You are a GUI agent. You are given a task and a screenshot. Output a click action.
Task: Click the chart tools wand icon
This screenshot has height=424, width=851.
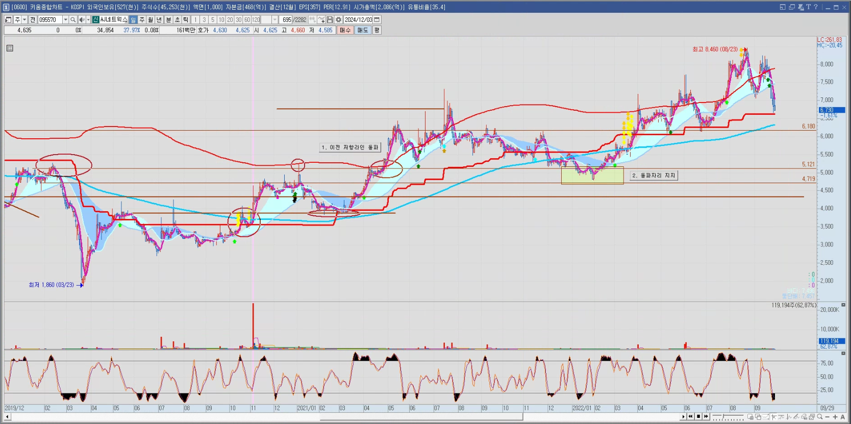pos(321,19)
